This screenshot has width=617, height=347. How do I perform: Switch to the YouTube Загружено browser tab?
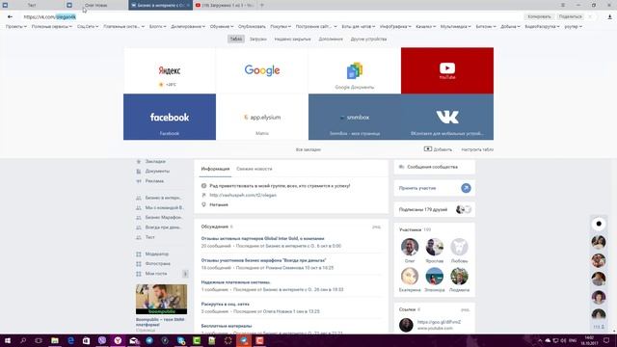tap(225, 5)
